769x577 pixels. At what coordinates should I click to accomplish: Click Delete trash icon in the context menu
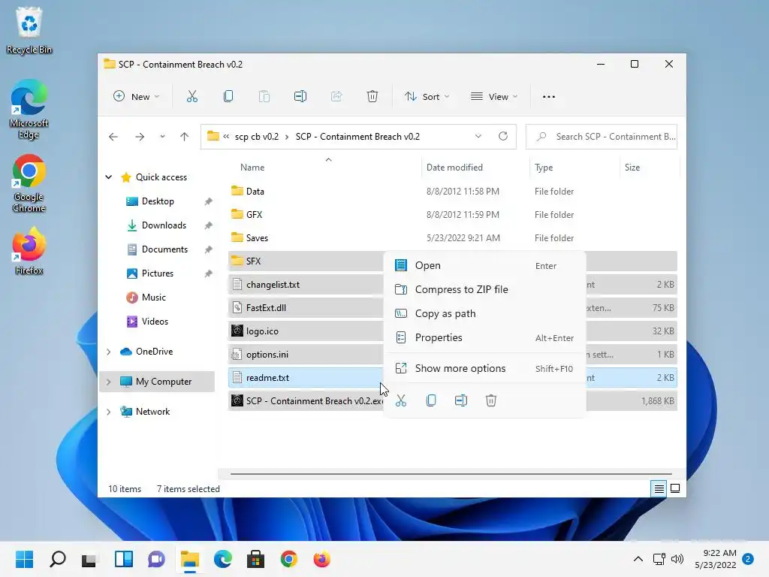tap(491, 401)
